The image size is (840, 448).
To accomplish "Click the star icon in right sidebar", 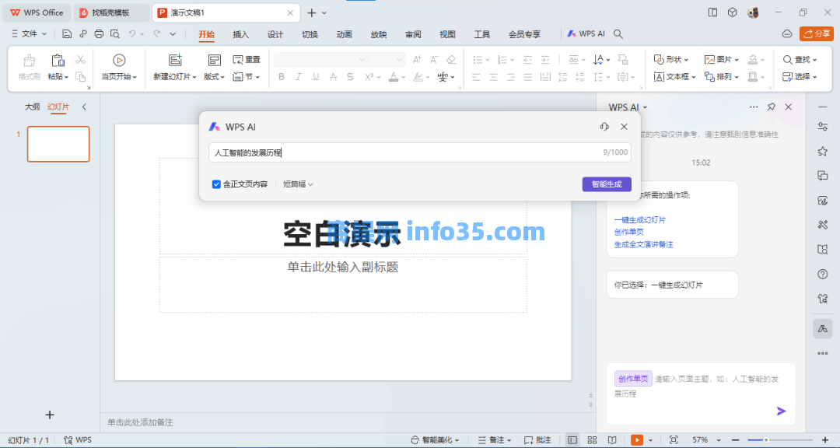I will click(823, 152).
